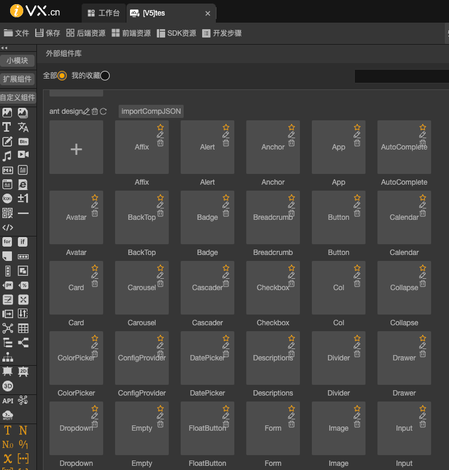Open 后端资源 in the toolbar
The height and width of the screenshot is (470, 449).
click(x=85, y=33)
